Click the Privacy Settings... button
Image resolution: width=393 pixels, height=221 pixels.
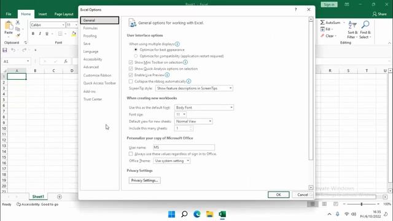[x=145, y=180]
